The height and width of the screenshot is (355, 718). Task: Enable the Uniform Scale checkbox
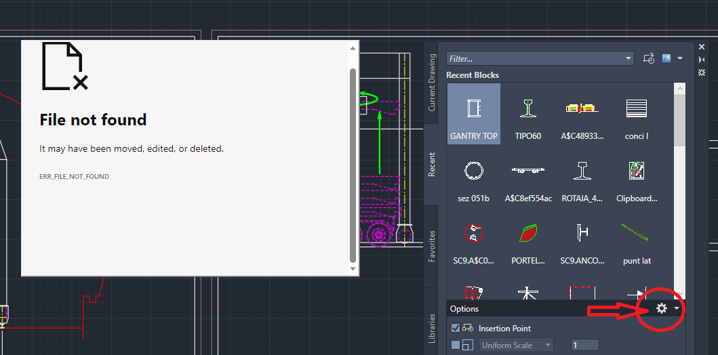[456, 346]
